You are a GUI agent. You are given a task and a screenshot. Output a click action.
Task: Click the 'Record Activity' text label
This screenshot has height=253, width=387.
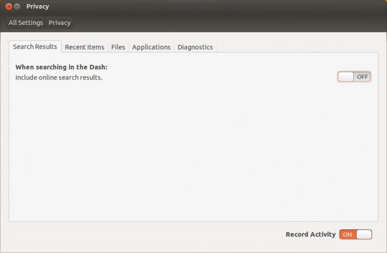click(x=310, y=234)
